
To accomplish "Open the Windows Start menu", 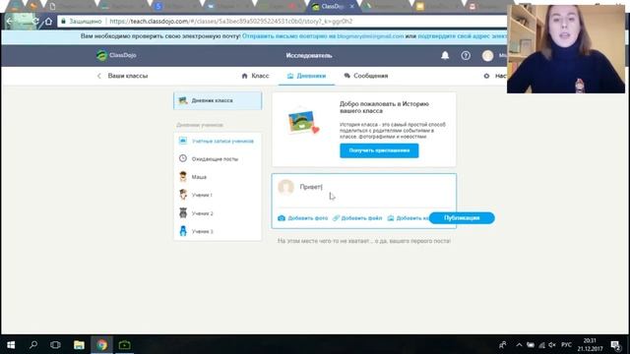I will point(11,345).
